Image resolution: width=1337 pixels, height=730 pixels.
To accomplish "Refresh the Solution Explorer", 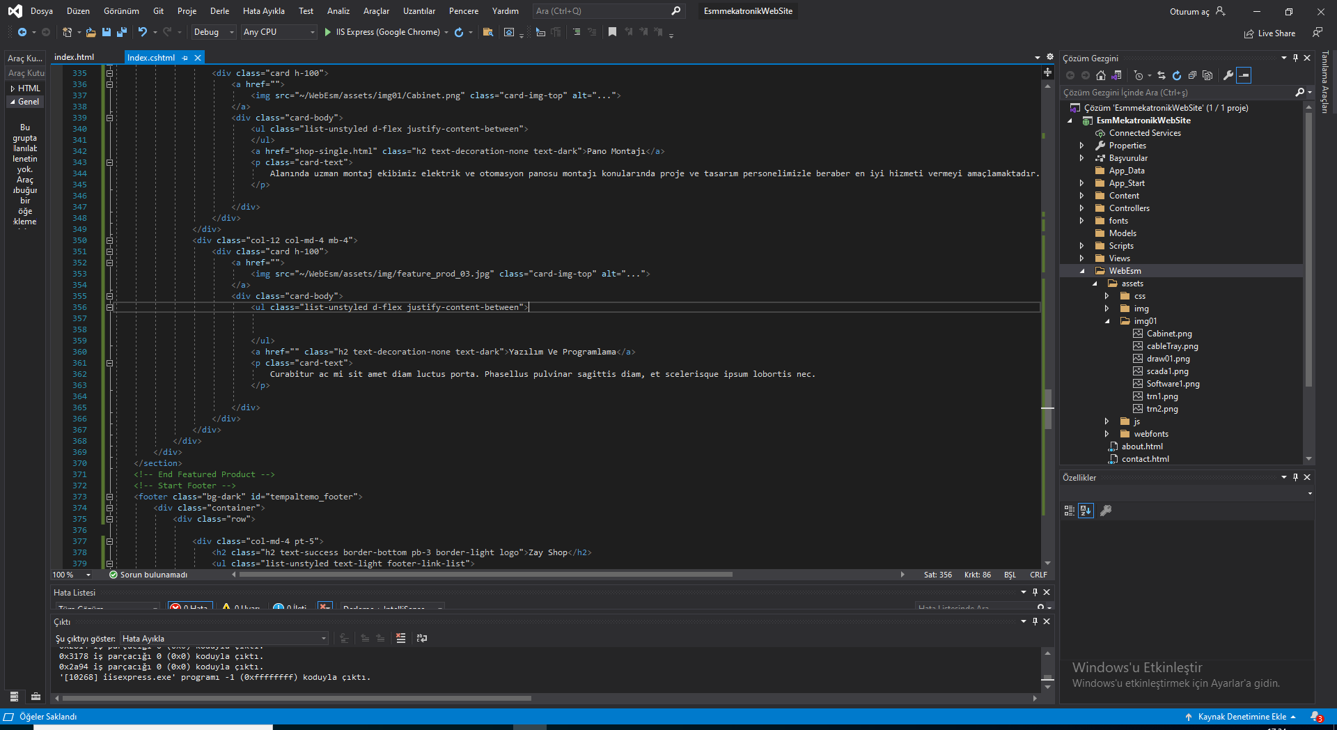I will [x=1177, y=75].
